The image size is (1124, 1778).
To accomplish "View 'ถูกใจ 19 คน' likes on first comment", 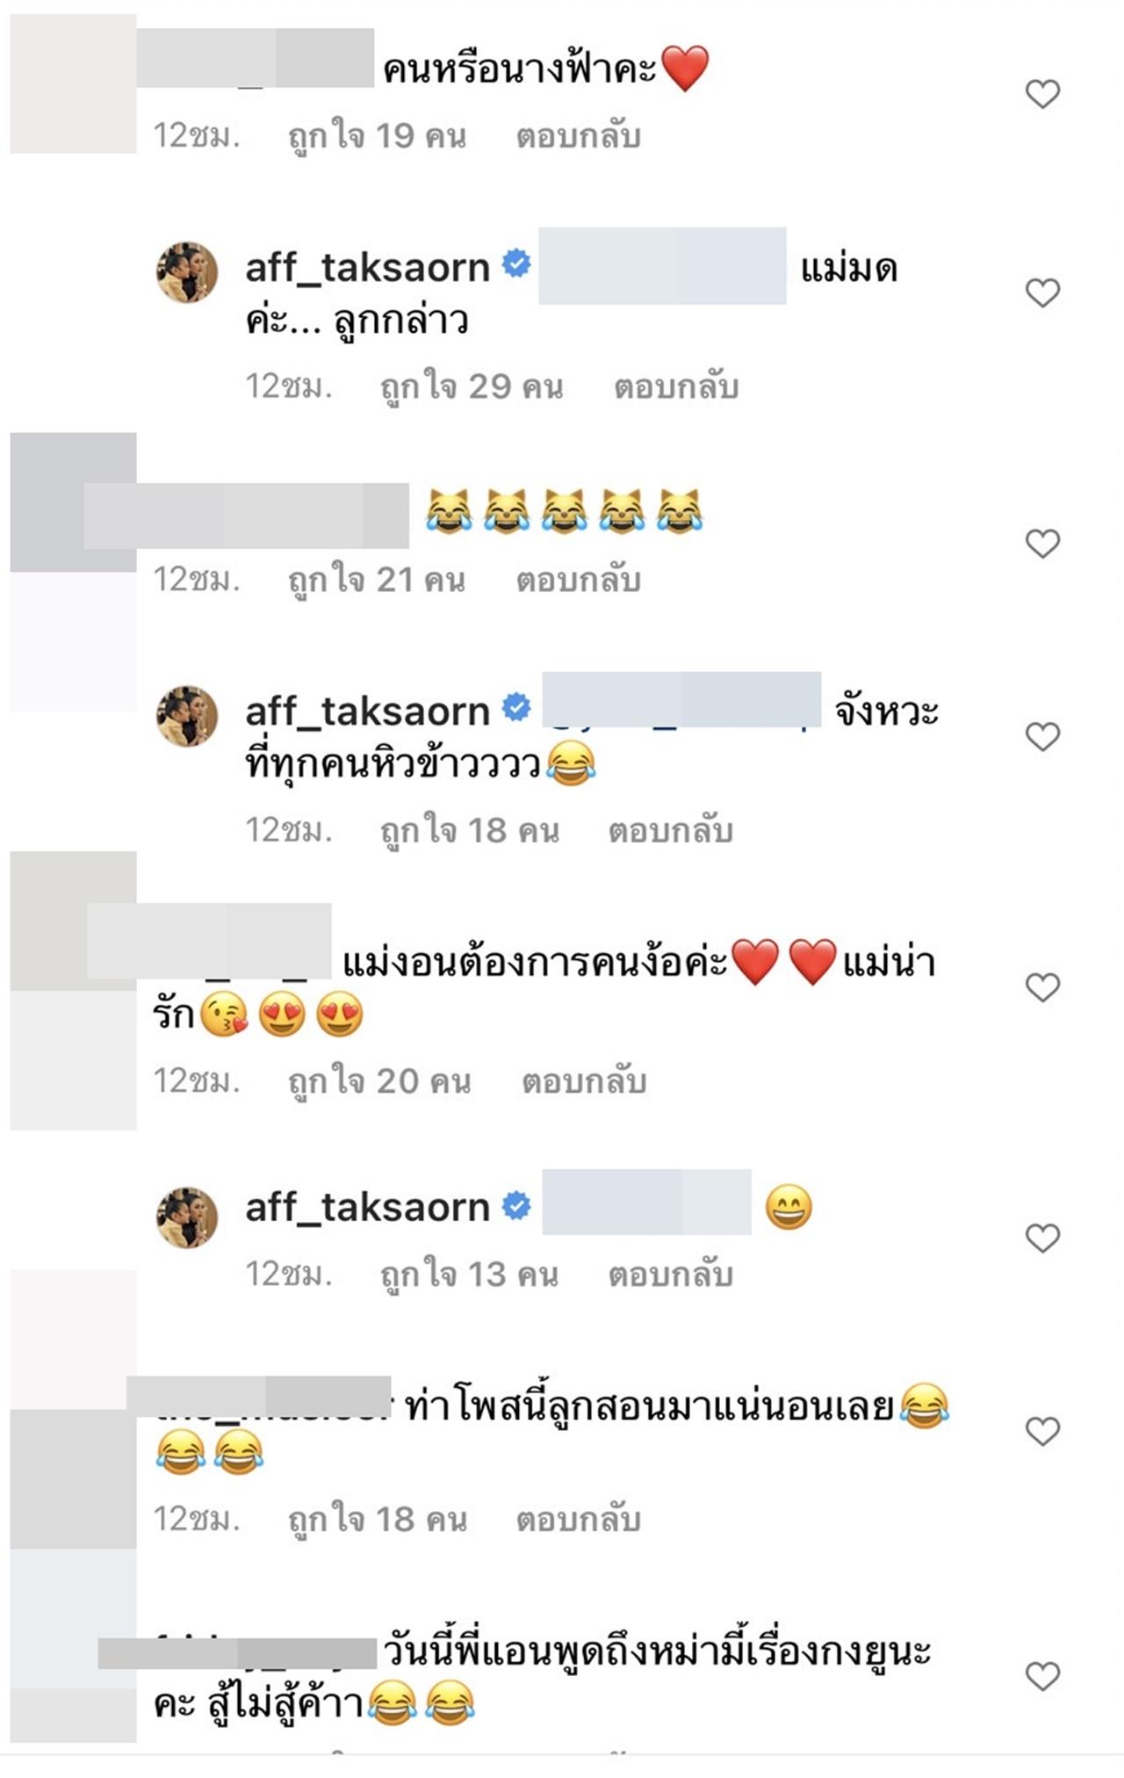I will tap(377, 136).
